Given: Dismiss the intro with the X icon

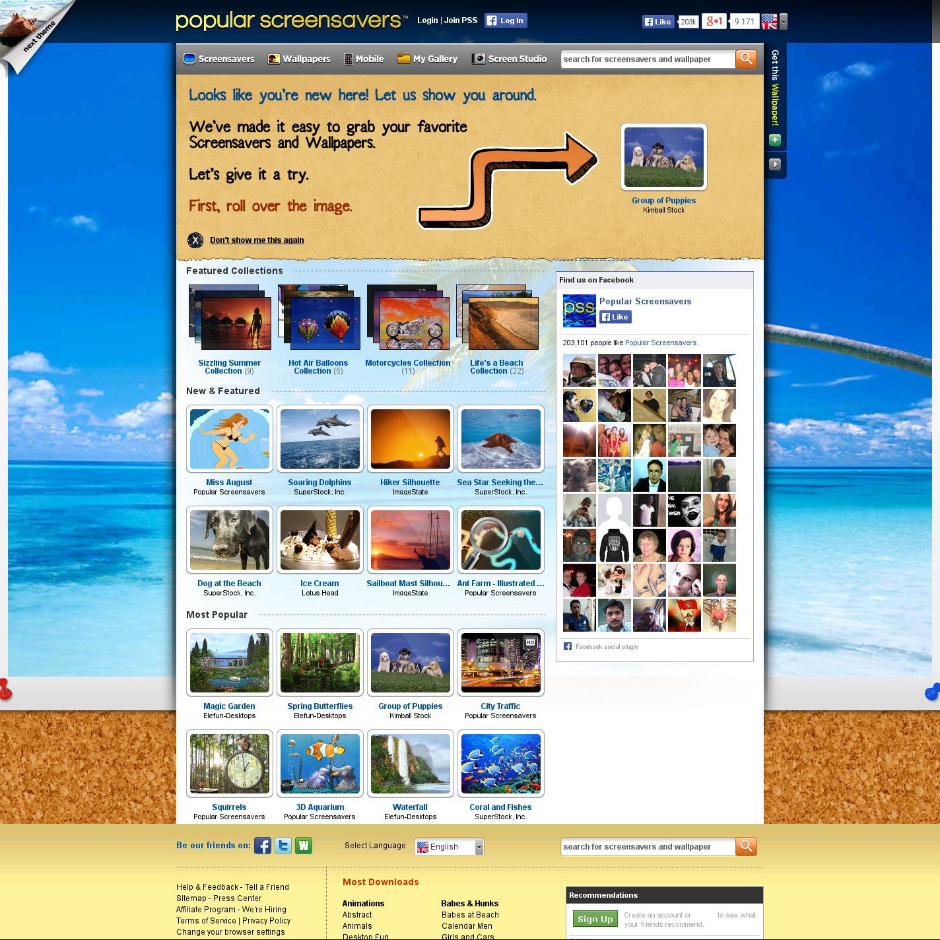Looking at the screenshot, I should [x=195, y=240].
